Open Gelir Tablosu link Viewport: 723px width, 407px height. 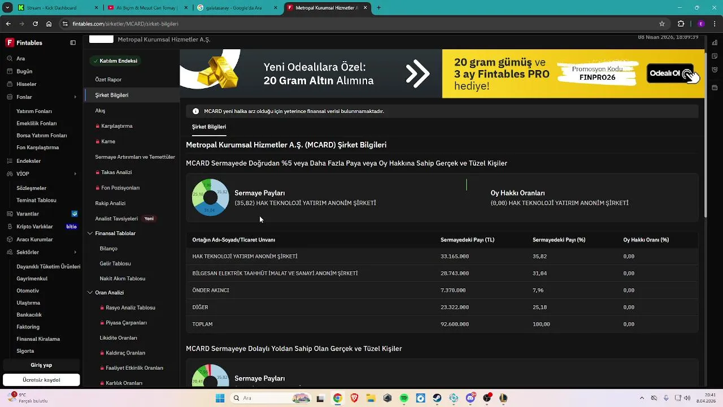115,263
